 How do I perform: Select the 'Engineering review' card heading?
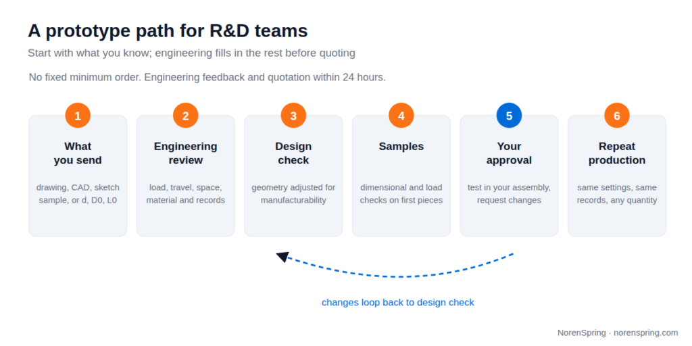[185, 153]
